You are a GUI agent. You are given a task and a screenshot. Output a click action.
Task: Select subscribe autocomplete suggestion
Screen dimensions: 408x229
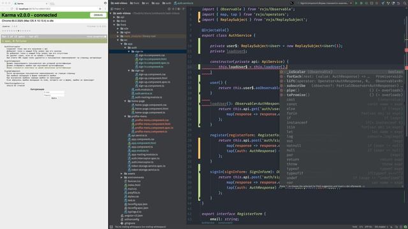coord(342,86)
